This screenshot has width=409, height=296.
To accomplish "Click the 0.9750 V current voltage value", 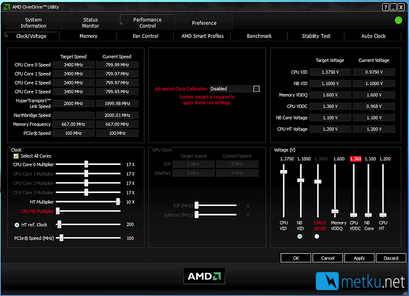I will tap(374, 72).
